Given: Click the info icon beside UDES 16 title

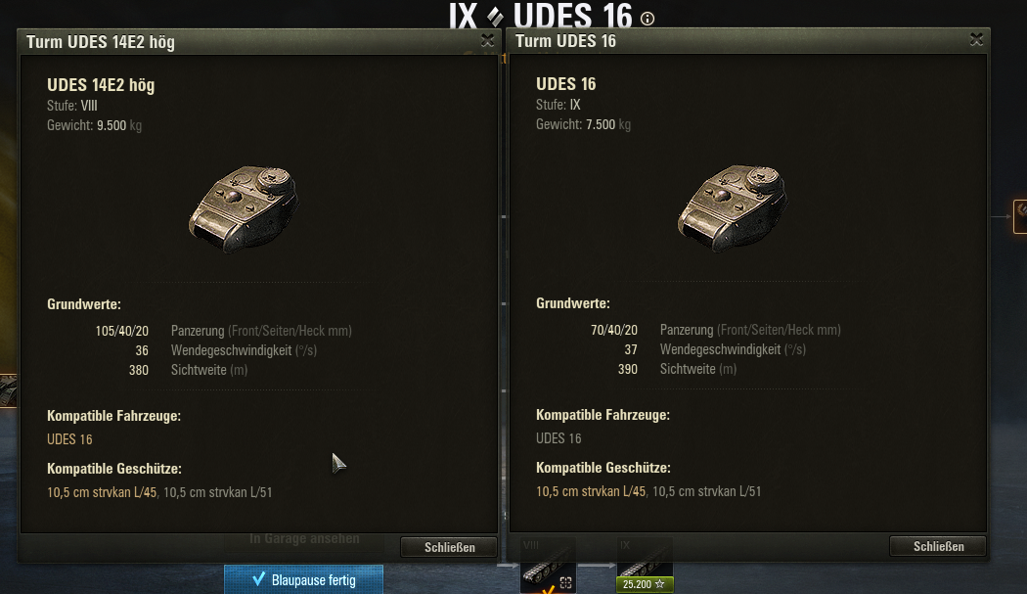Looking at the screenshot, I should [647, 19].
